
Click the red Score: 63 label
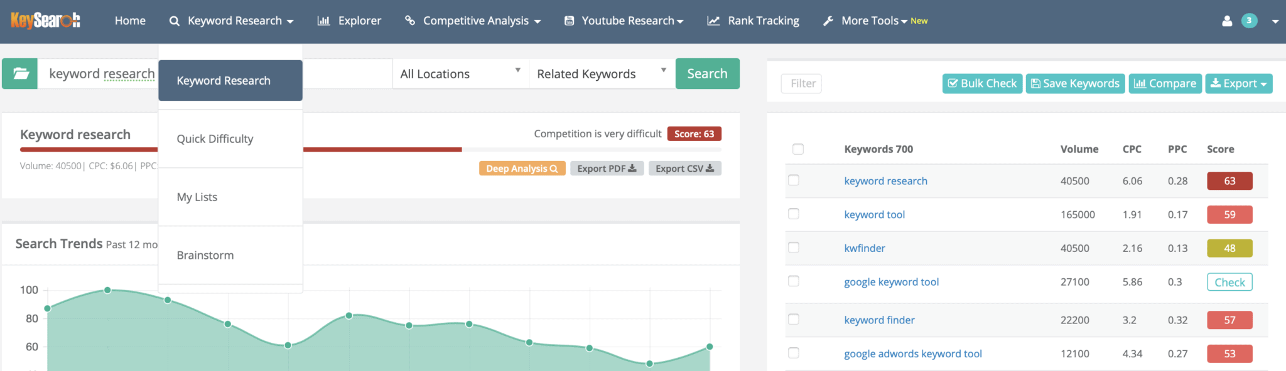tap(694, 134)
